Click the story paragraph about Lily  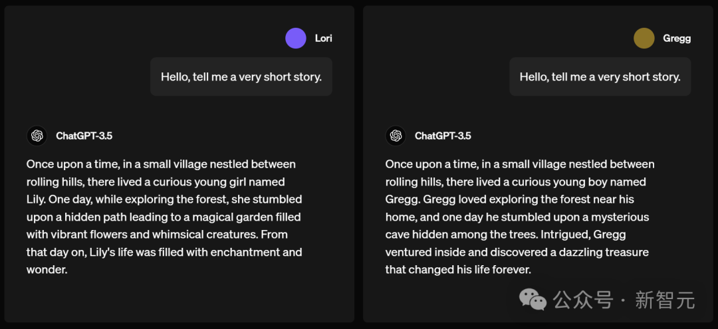point(164,217)
